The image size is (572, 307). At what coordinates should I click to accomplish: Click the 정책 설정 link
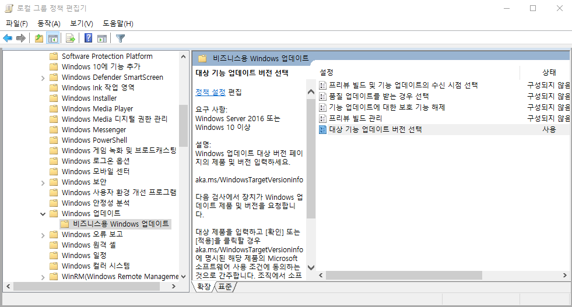pos(210,92)
